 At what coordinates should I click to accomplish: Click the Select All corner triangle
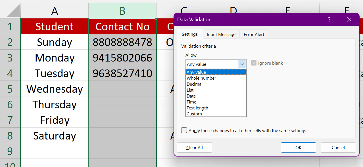13,11
